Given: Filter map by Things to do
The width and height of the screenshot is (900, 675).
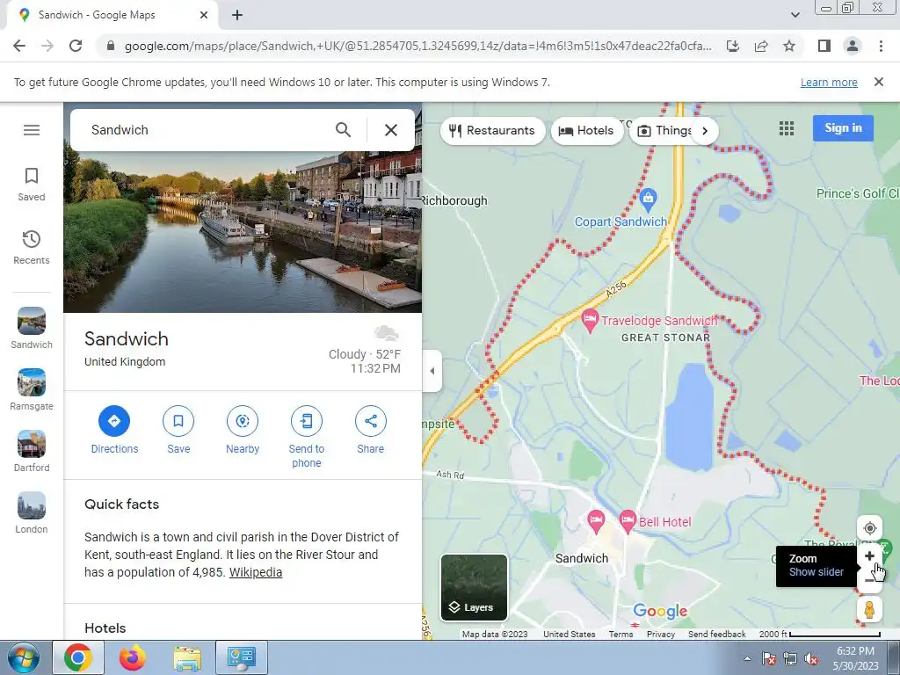Looking at the screenshot, I should tap(663, 131).
